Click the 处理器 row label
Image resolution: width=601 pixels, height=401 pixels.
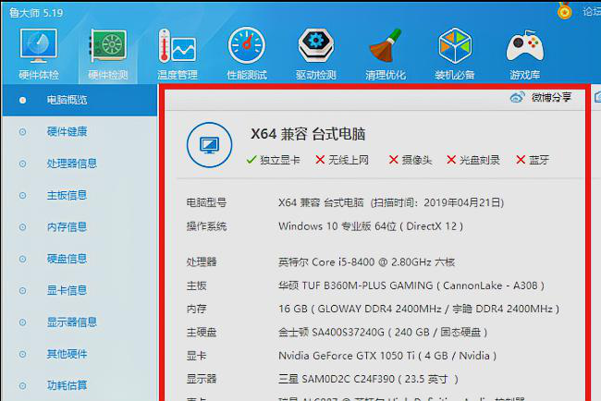pos(202,262)
